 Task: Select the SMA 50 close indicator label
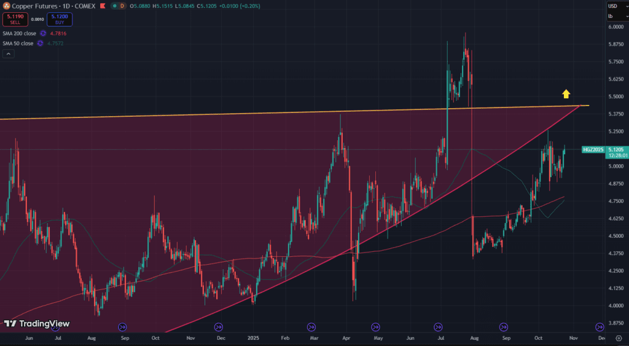pos(18,43)
